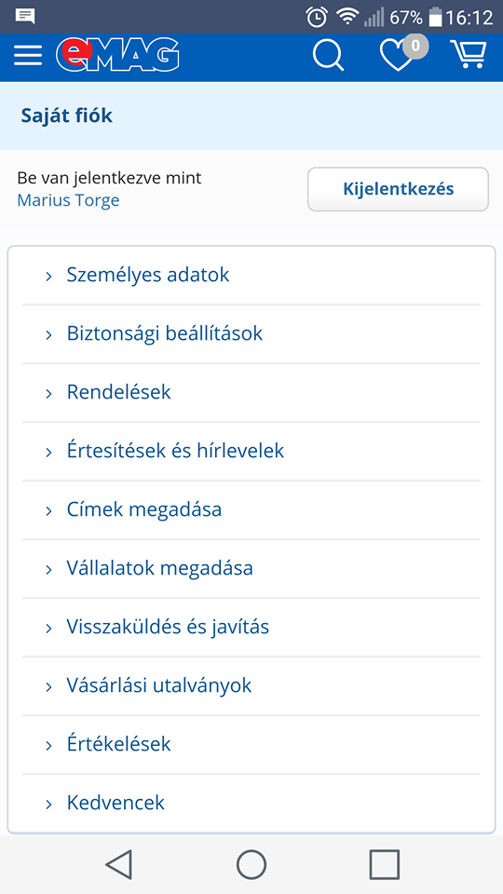
Task: Open Értesítések és hírlevelek menu item
Action: click(x=251, y=451)
